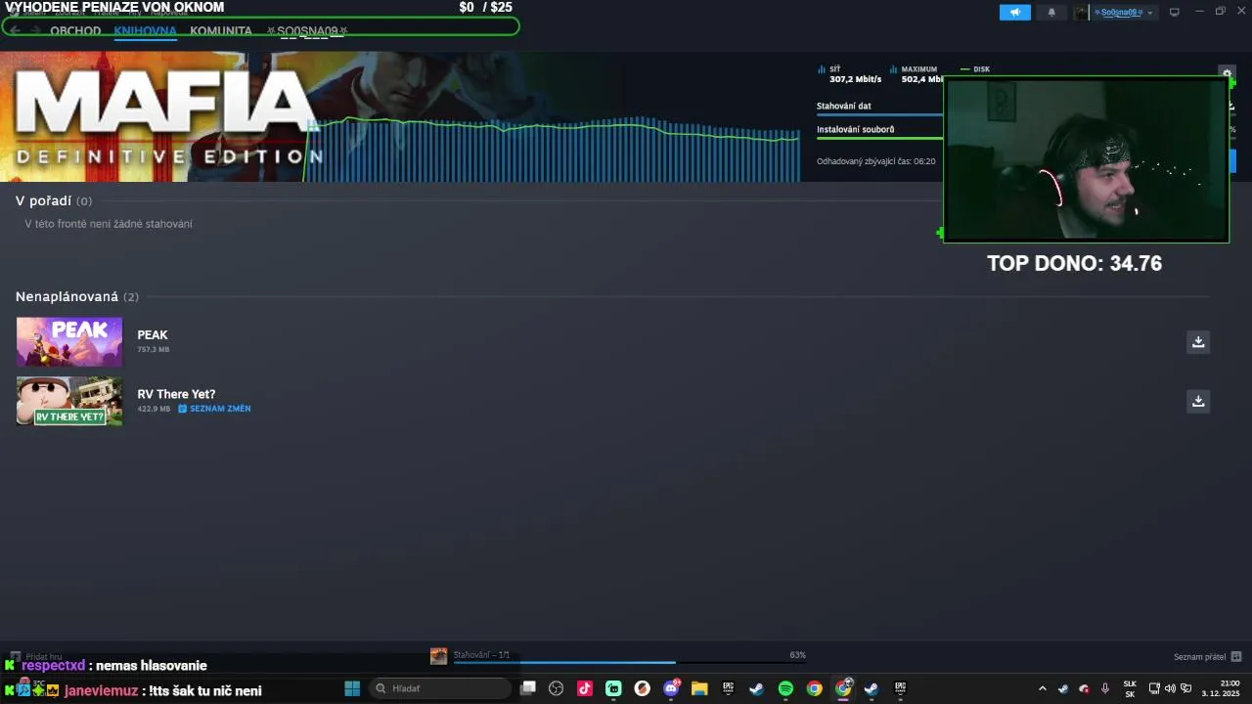The width and height of the screenshot is (1252, 704).
Task: Open Discord from the taskbar
Action: [x=671, y=688]
